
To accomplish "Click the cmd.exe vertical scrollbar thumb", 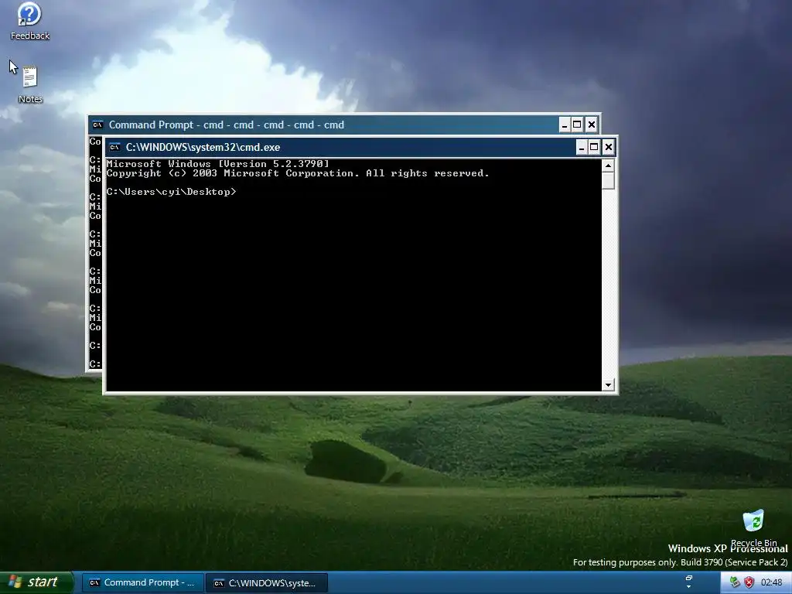I will click(x=608, y=181).
